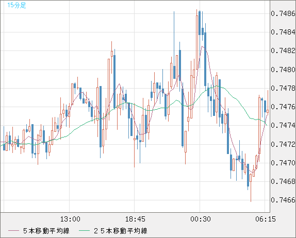Screen dimensions: 296x238
Task: Click the 25本移動平均線 legend label
Action: pyautogui.click(x=121, y=231)
